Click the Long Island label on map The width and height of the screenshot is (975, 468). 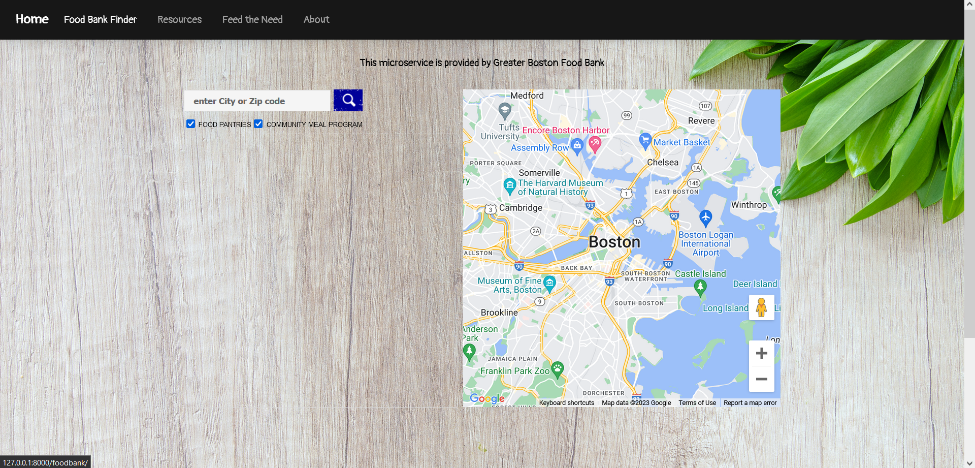pos(726,308)
